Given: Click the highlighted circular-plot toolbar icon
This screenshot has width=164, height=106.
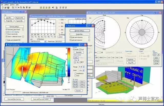Looking at the screenshot, I should [x=16, y=7].
